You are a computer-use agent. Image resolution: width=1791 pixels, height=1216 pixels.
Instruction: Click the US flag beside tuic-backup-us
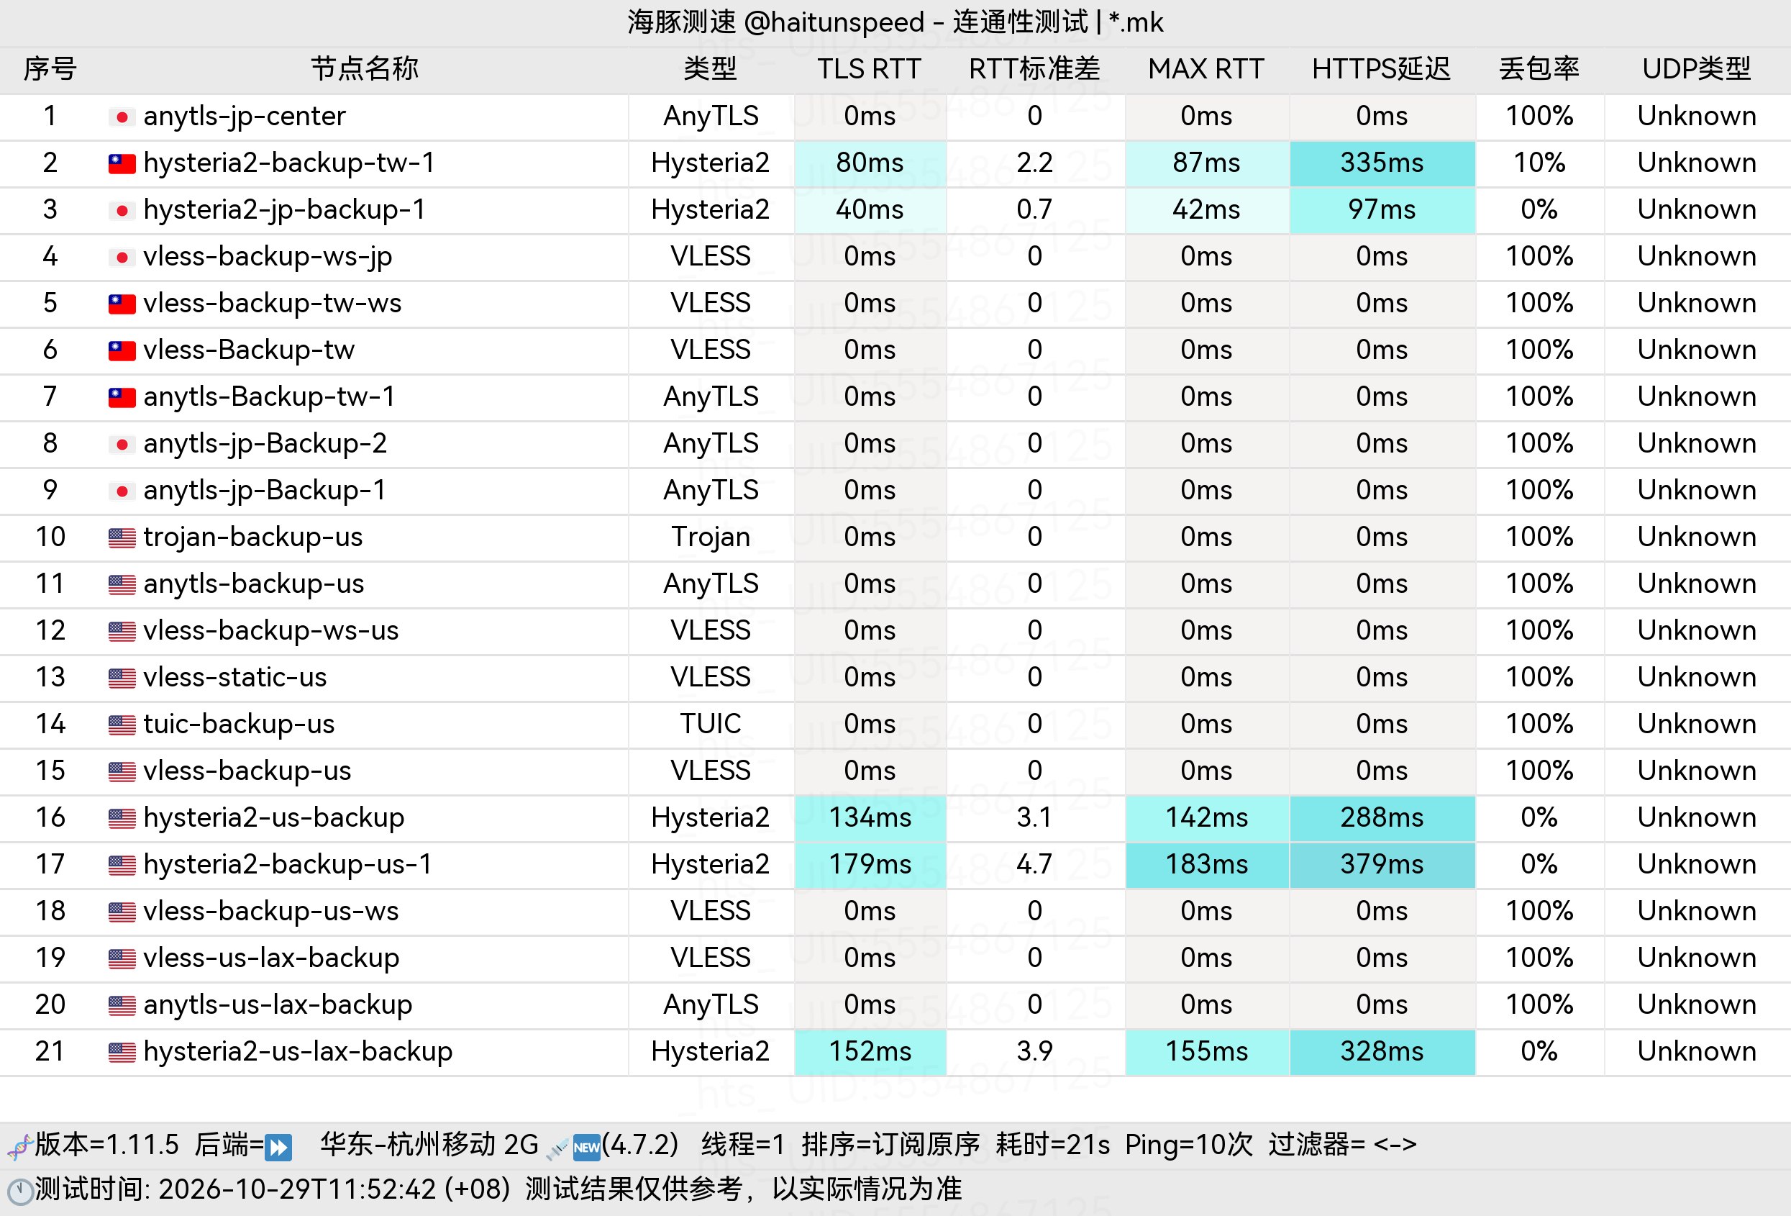coord(122,725)
